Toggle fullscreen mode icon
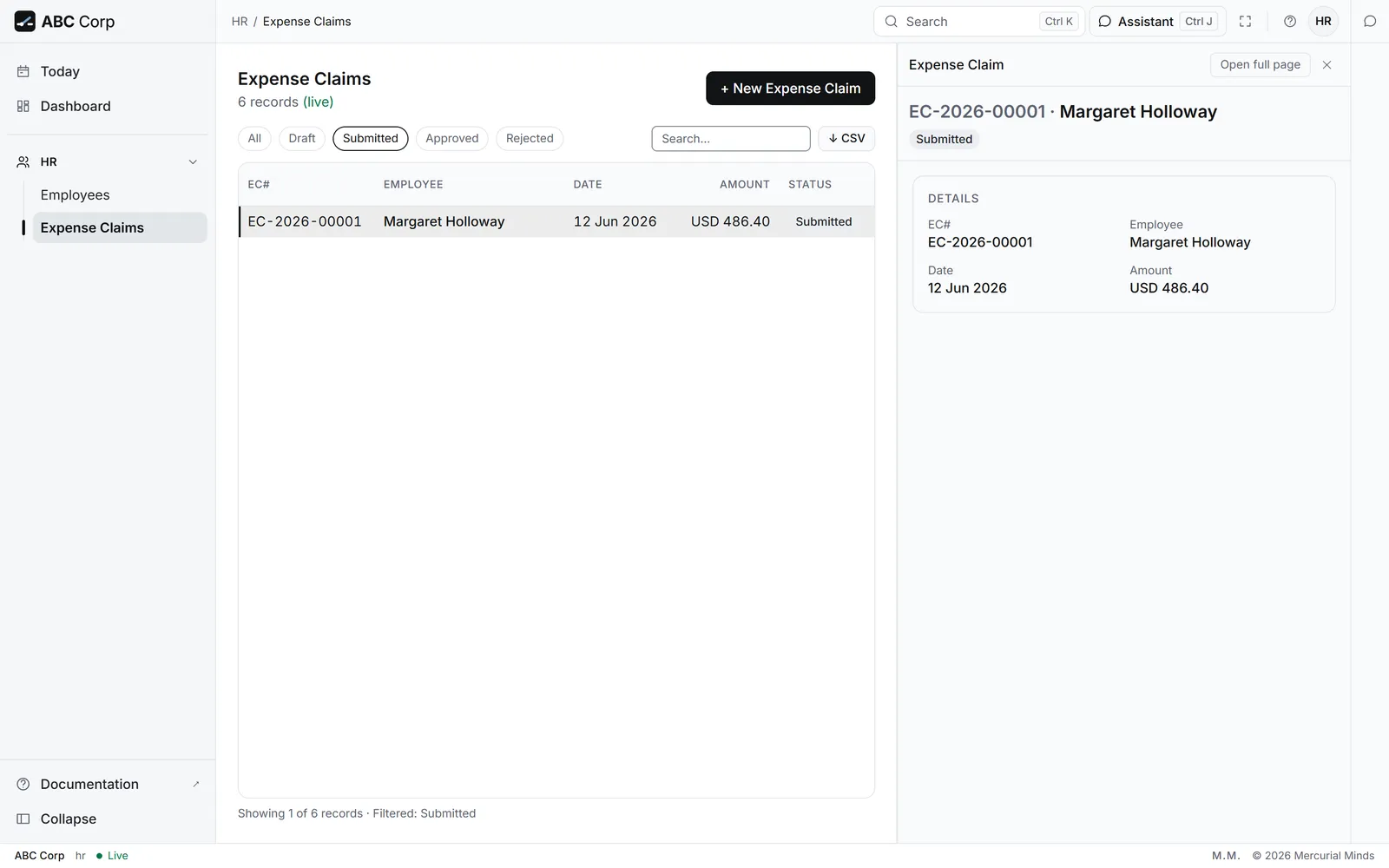The image size is (1389, 868). click(1245, 22)
